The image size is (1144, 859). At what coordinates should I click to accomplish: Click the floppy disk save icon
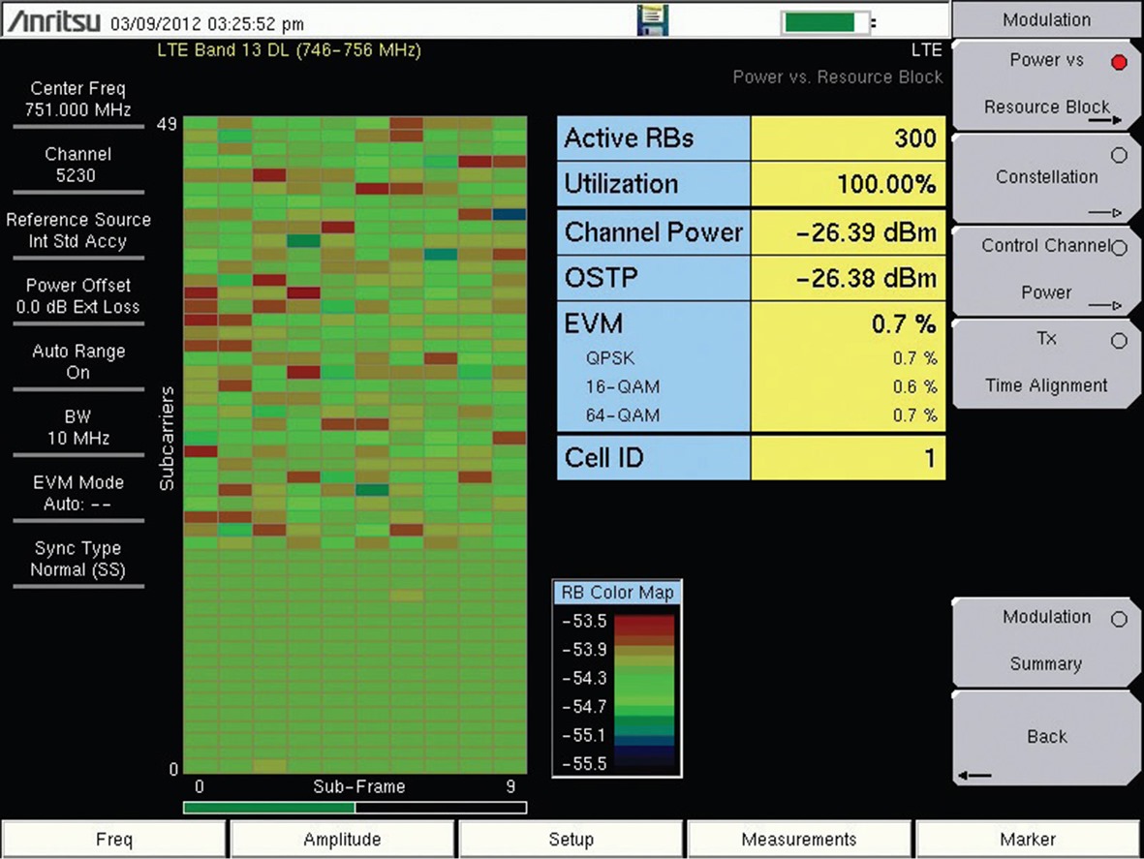pos(653,20)
